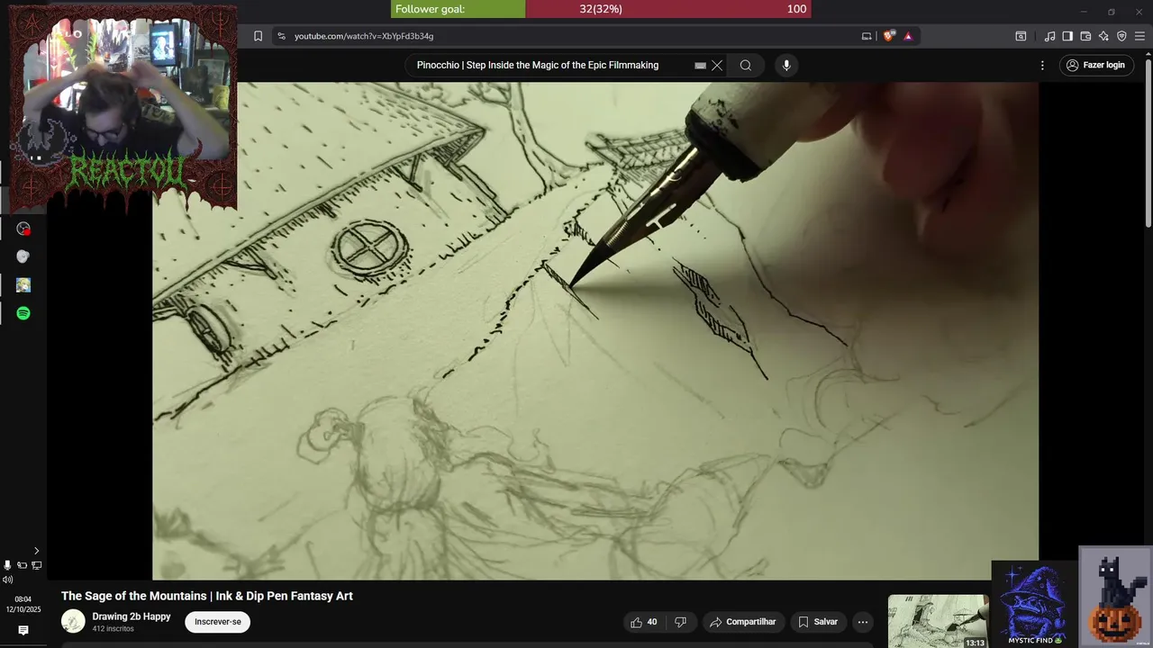Screen dimensions: 1153x648
Task: Click the Mystic Find wizard overlay image
Action: point(1035,604)
